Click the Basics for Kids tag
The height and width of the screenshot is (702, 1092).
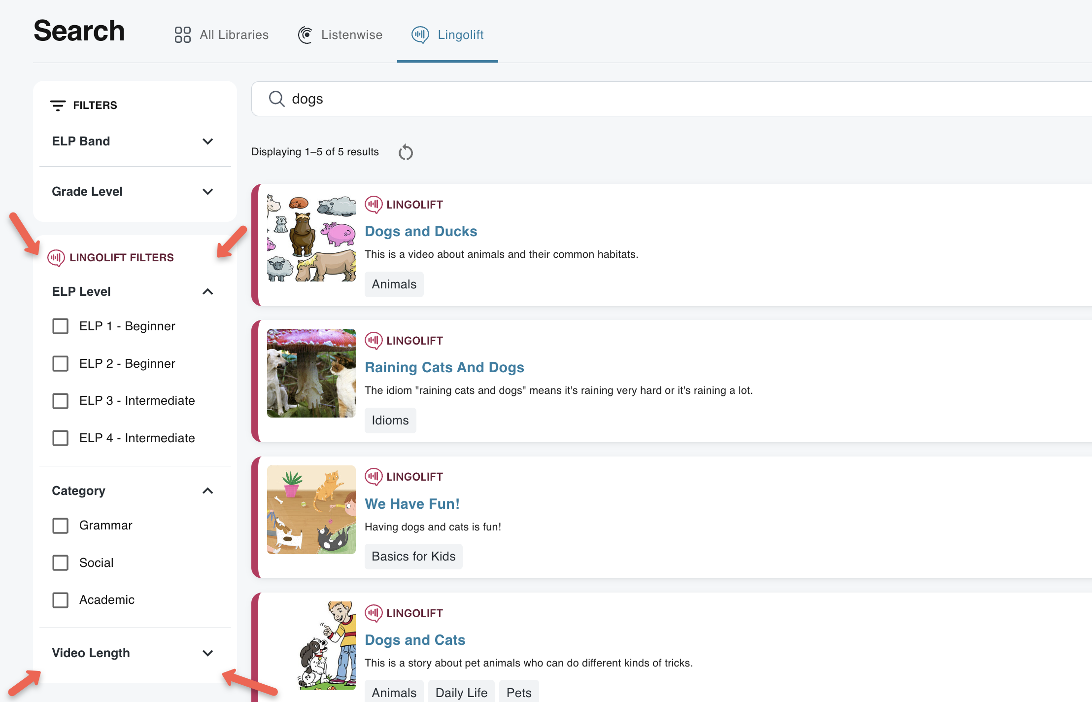413,557
